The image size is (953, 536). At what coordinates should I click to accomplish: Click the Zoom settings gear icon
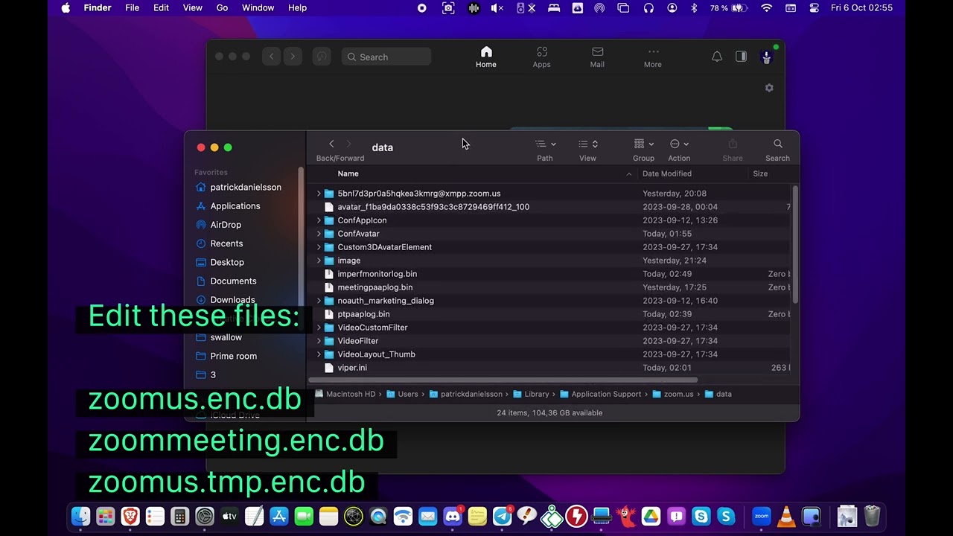point(769,88)
